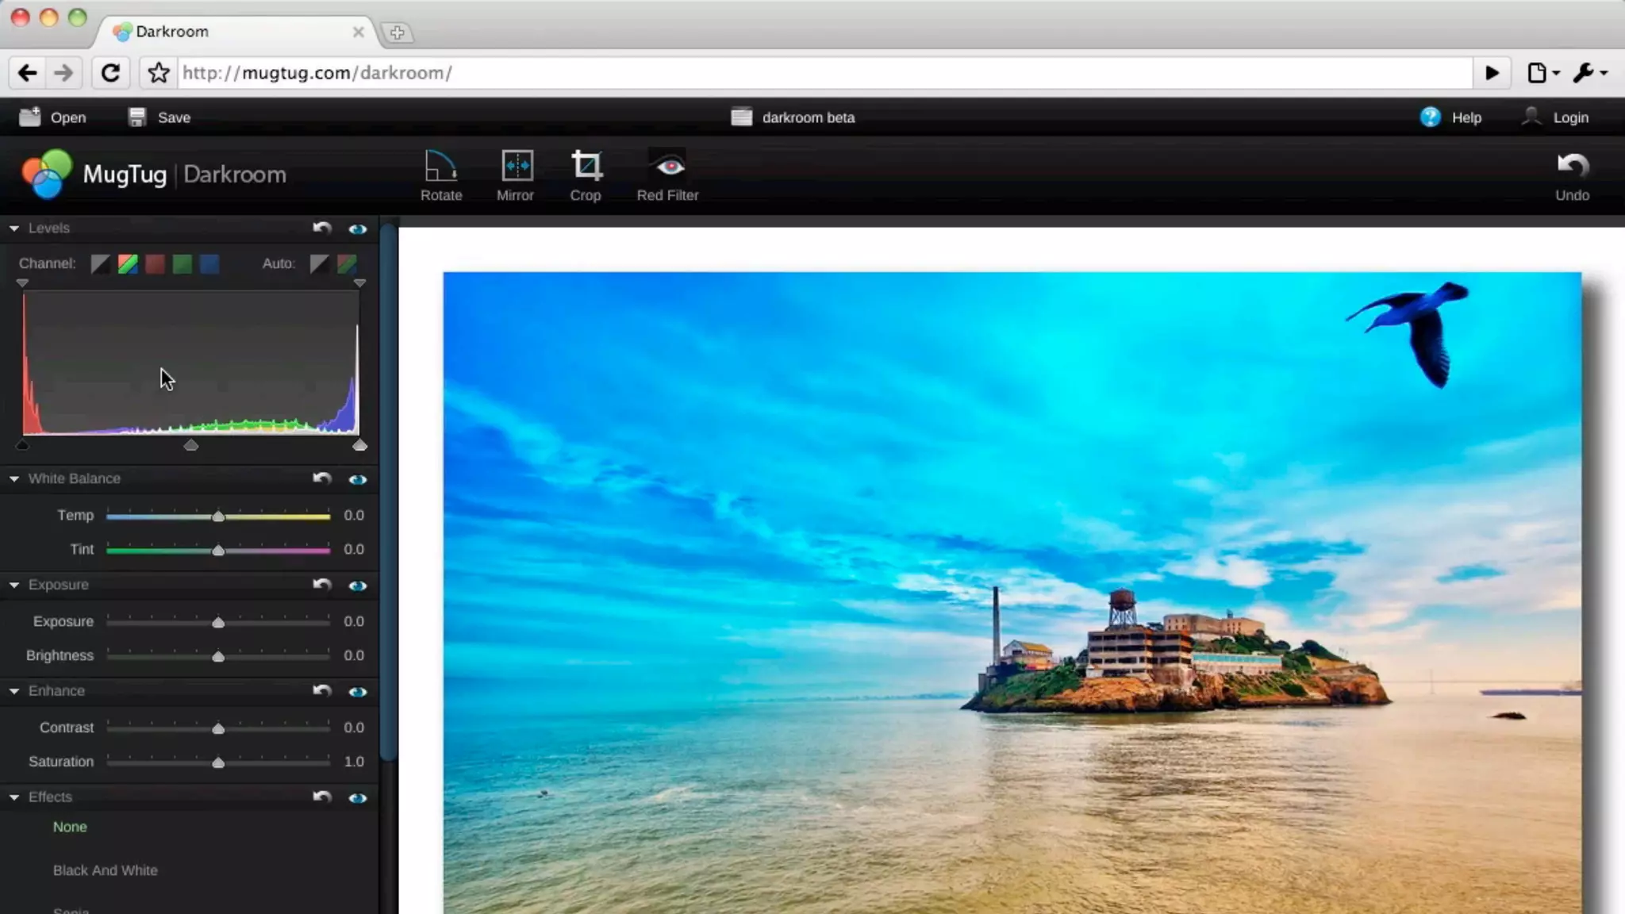Reset the Levels panel adjustments
The image size is (1625, 914).
coord(321,228)
